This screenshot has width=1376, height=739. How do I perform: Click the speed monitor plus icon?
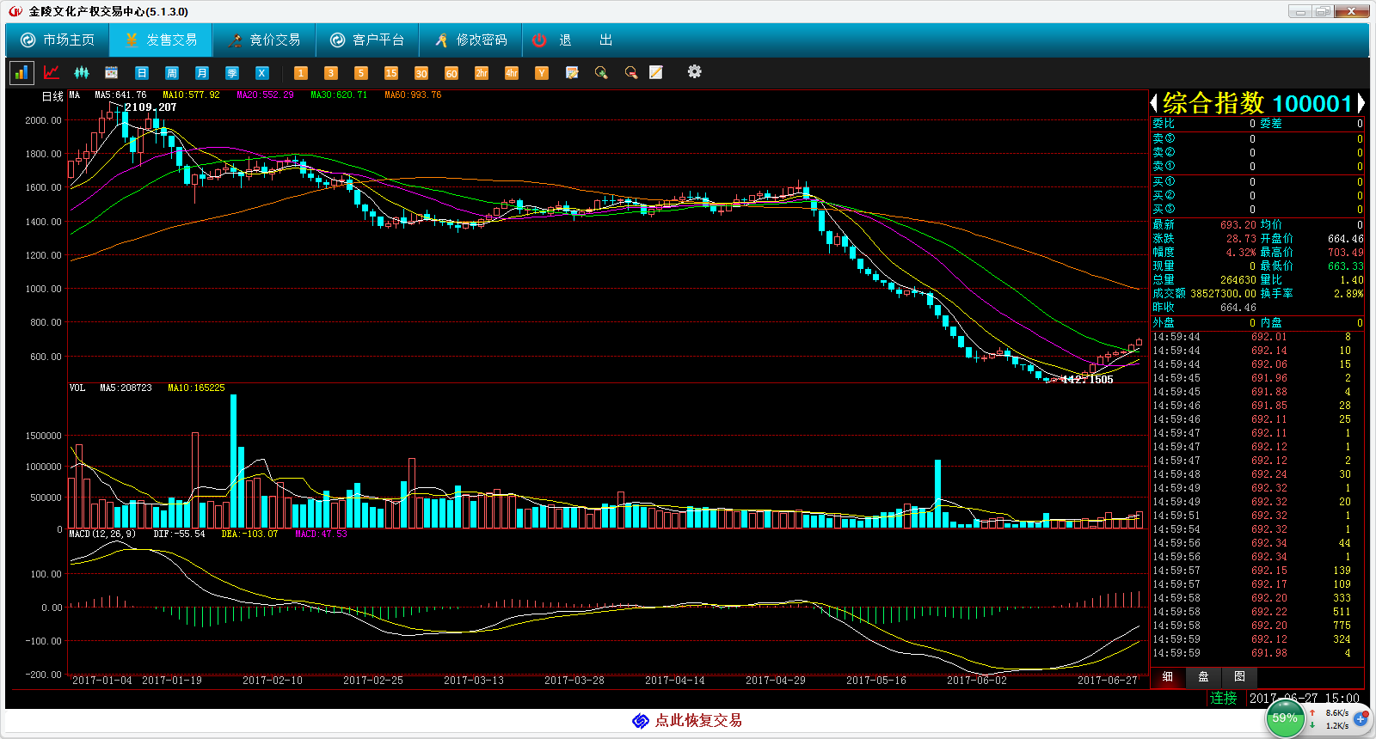(1361, 718)
